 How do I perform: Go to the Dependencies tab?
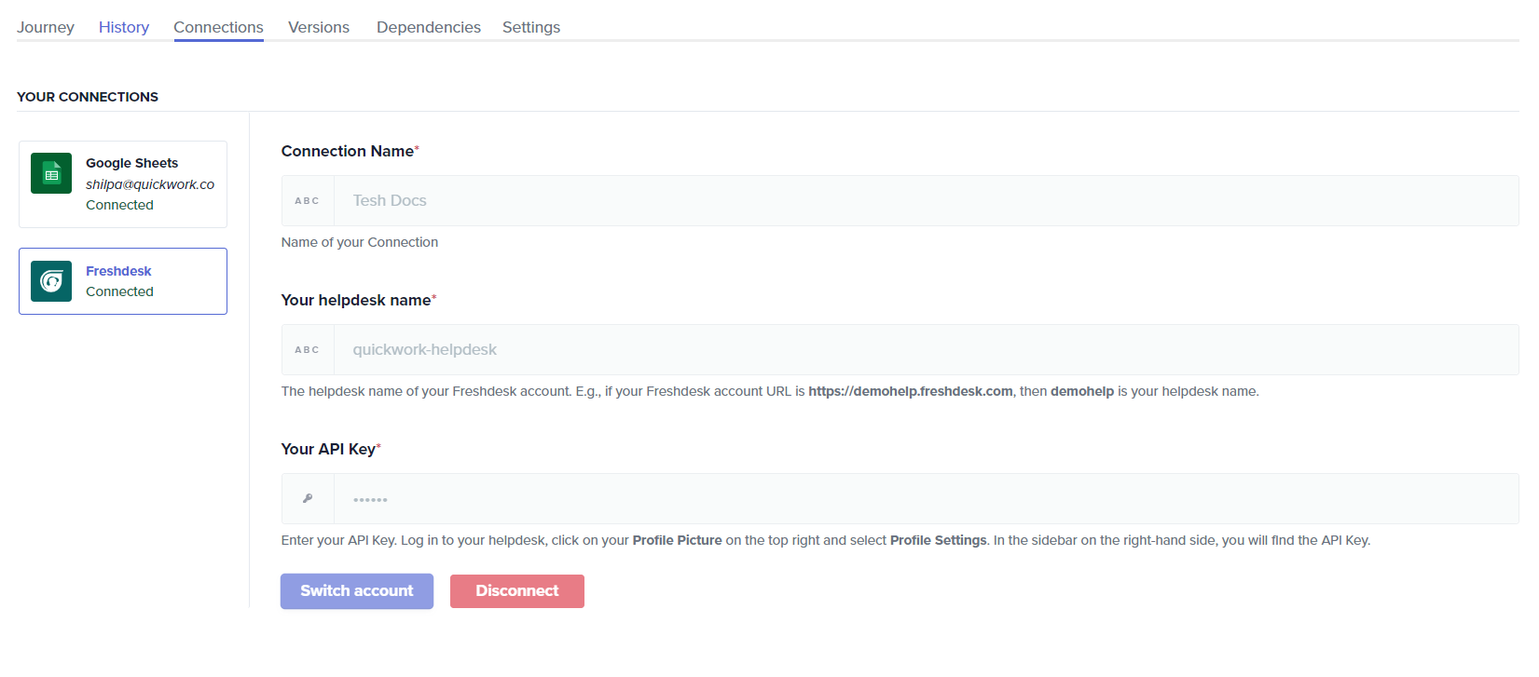click(x=429, y=27)
